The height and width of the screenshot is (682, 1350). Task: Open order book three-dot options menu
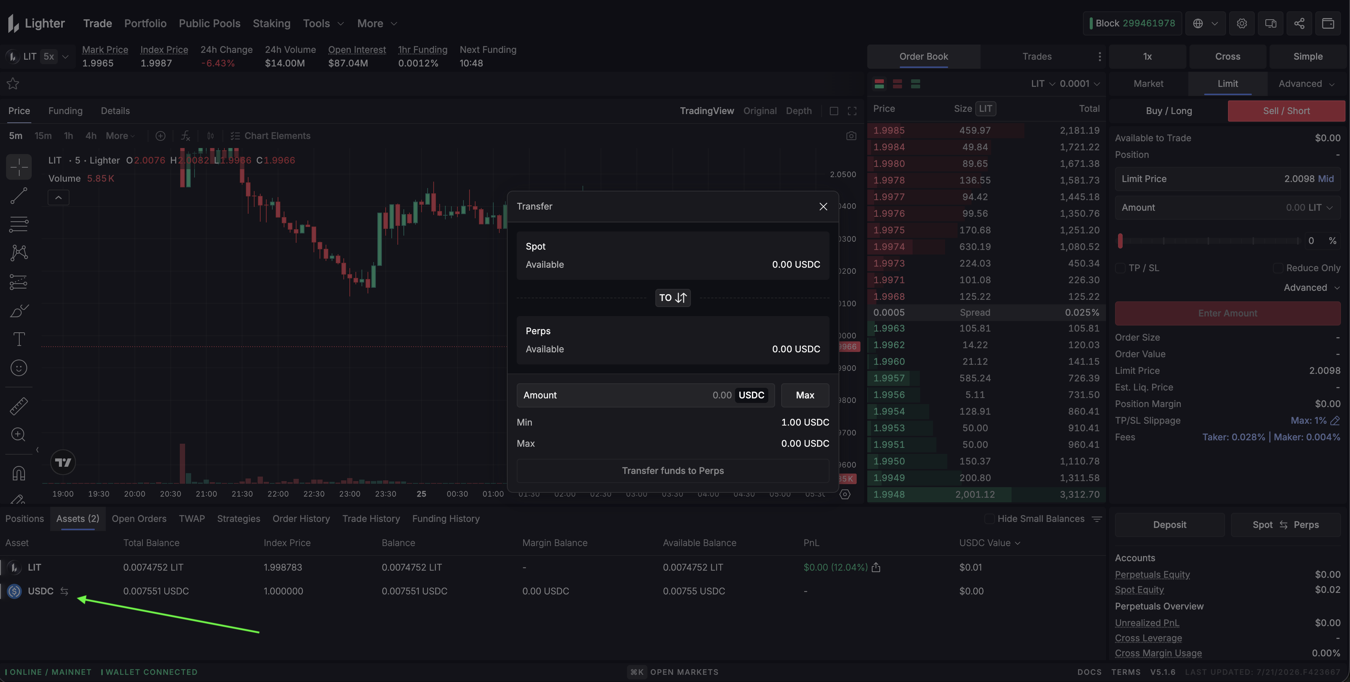point(1100,57)
